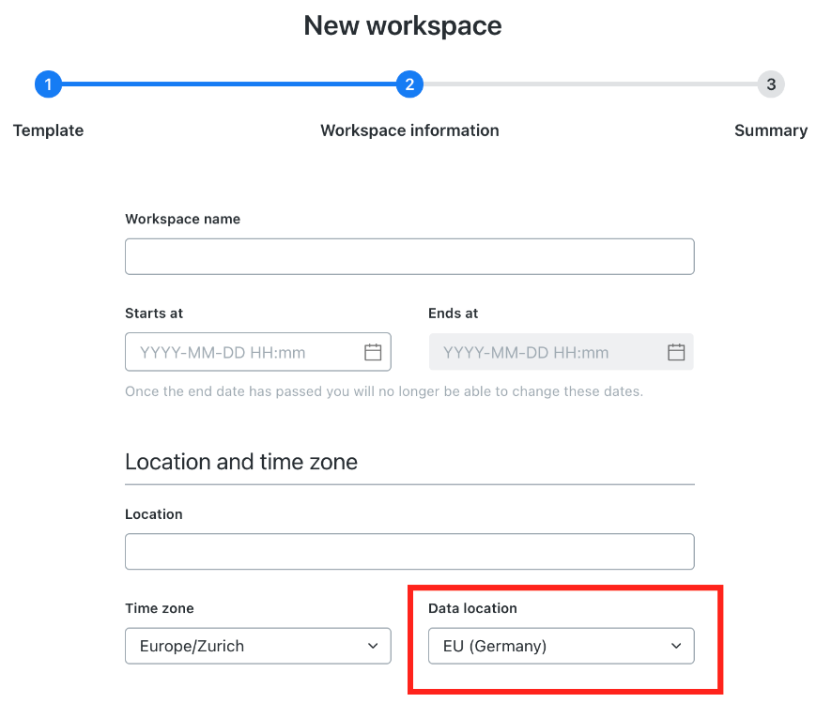Viewport: 832px width, 703px height.
Task: Click the New workspace heading
Action: click(403, 26)
